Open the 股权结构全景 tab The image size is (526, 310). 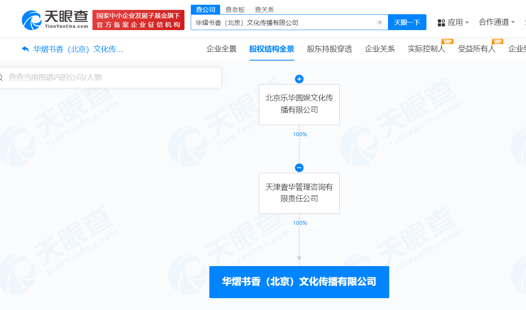[272, 49]
